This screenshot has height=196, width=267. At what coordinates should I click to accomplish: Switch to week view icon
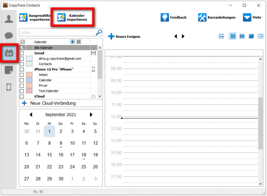[242, 36]
